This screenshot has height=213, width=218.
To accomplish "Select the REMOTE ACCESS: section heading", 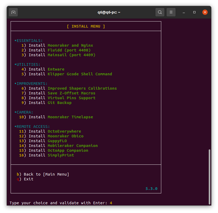I will click(32, 127).
